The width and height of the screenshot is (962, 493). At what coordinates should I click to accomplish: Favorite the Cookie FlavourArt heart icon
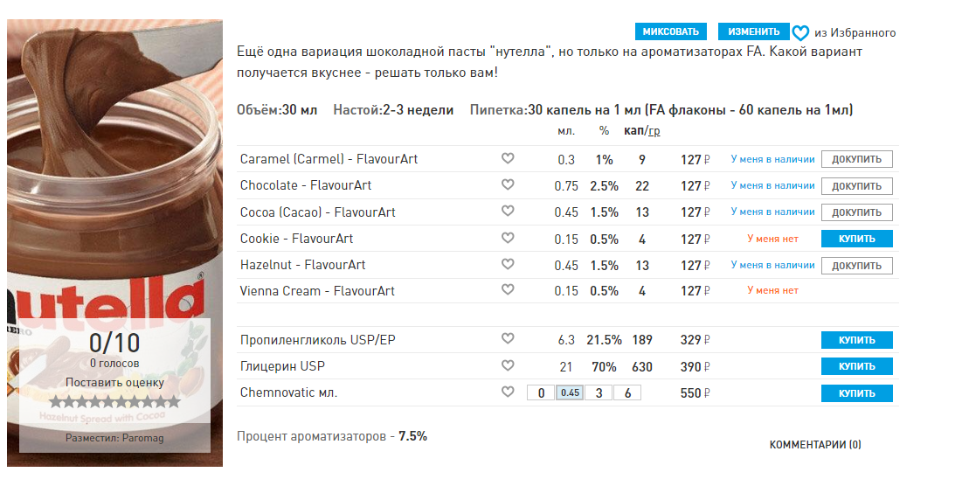(508, 238)
